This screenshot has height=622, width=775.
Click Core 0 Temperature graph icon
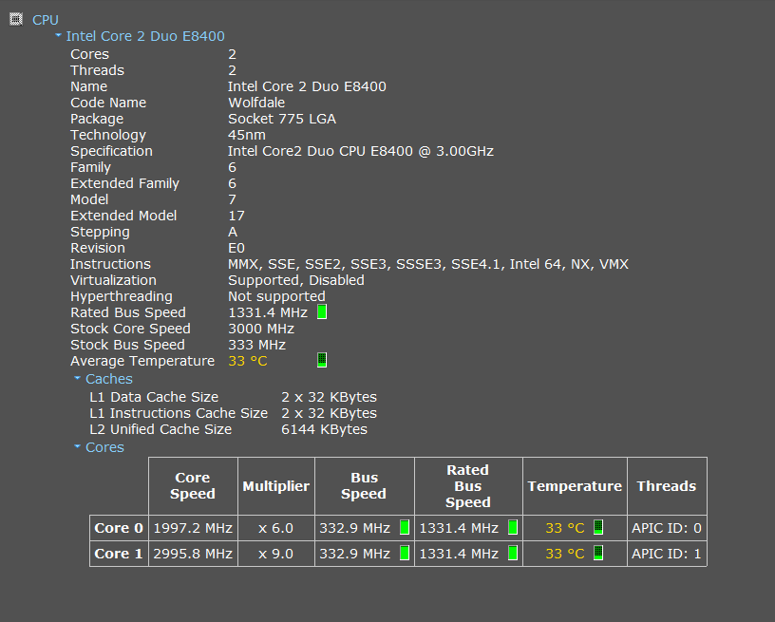[598, 527]
